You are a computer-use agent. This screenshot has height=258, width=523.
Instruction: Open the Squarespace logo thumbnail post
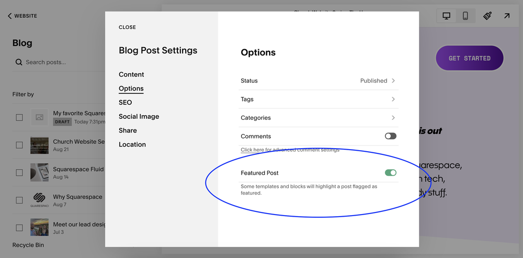(39, 200)
